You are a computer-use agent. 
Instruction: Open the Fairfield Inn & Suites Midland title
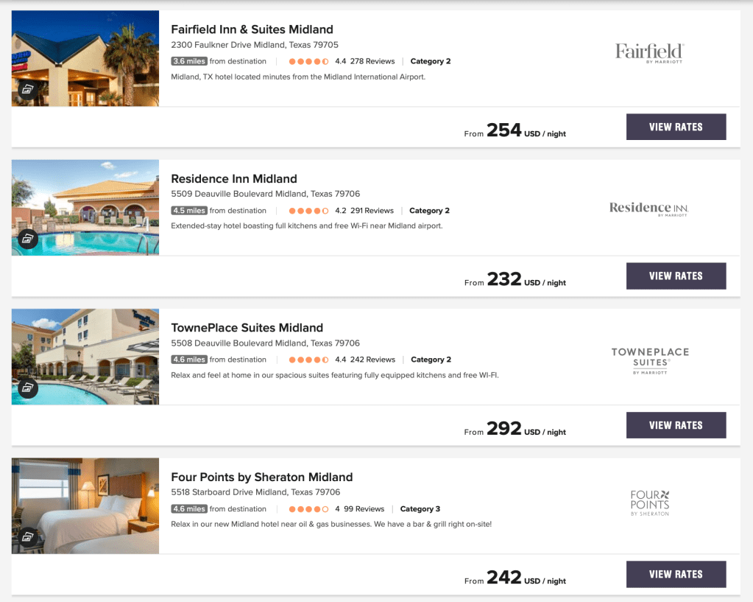click(x=252, y=29)
